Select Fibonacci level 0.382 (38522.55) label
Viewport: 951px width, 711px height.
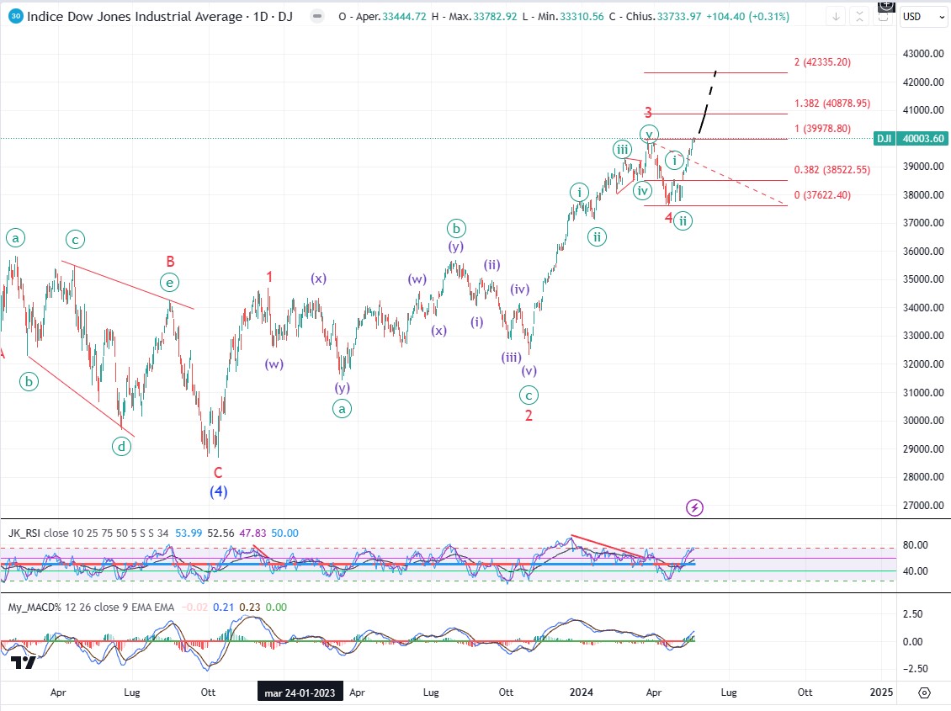[x=832, y=170]
